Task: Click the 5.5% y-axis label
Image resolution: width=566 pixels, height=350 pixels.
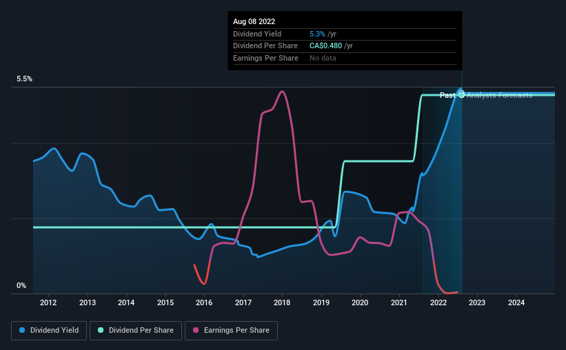Action: tap(25, 79)
